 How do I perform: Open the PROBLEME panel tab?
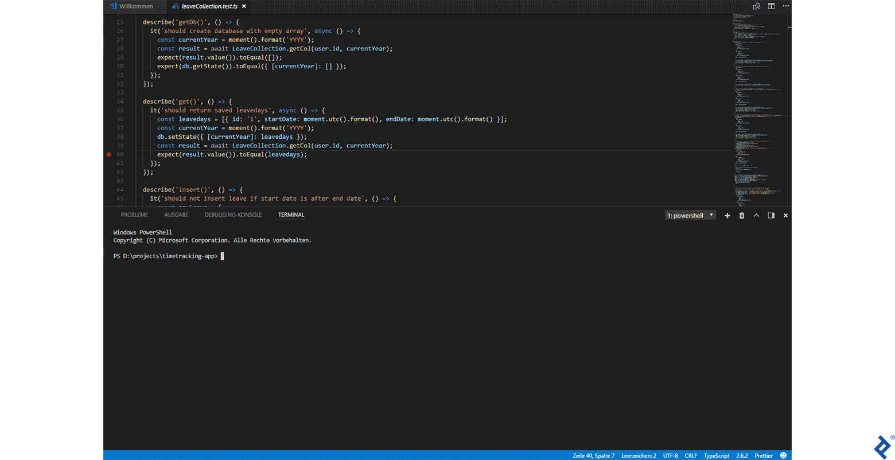(x=134, y=215)
